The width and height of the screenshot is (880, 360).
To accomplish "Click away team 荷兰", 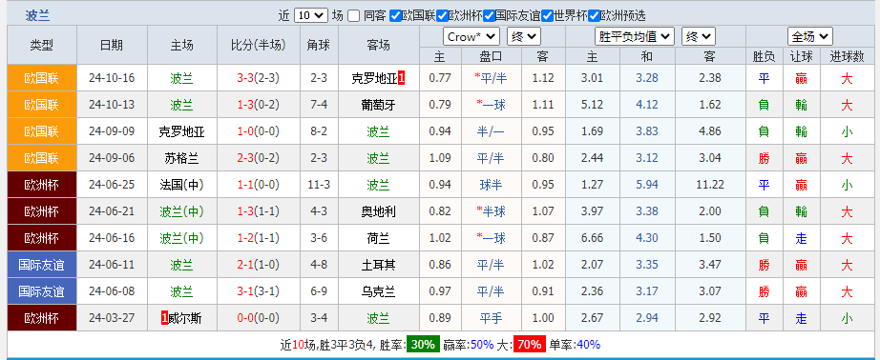I will pos(379,238).
